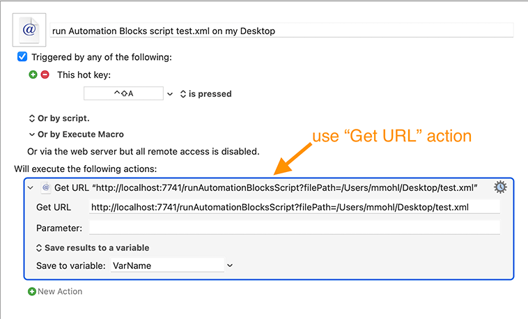The height and width of the screenshot is (319, 528).
Task: Open the 'Or by script' popup
Action: 59,118
